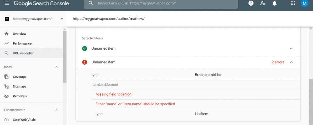Click the Missing field "position" error
Viewport: 313px width, 125px height.
pyautogui.click(x=114, y=94)
